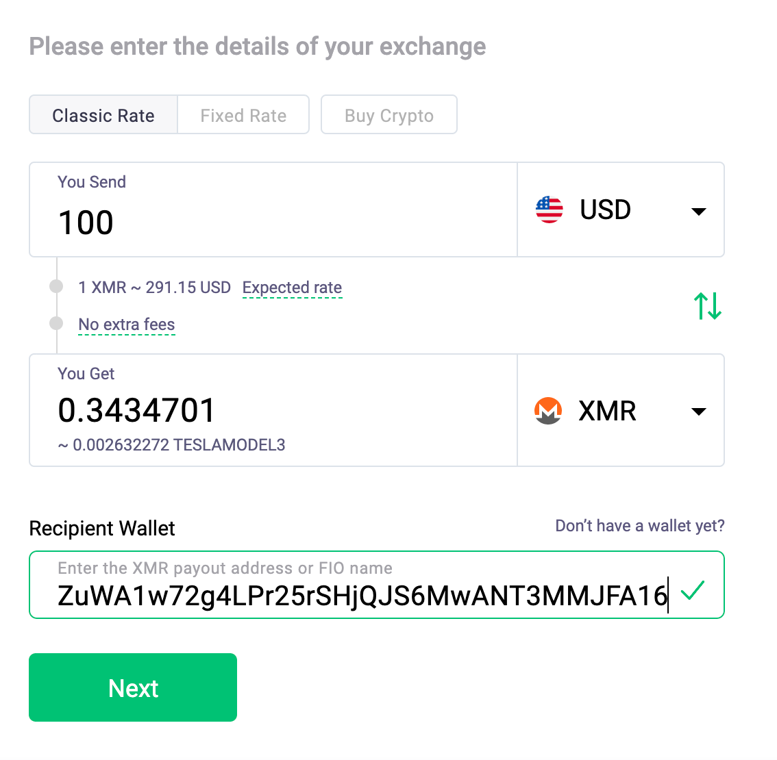Open the send currency selector labeled USD

click(x=605, y=210)
